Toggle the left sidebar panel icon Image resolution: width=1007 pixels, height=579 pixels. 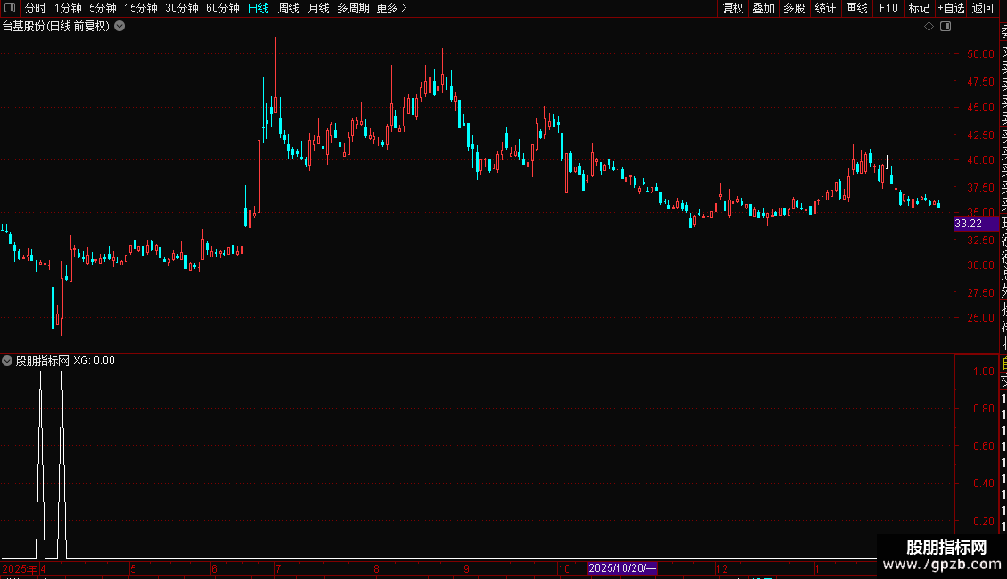[10, 8]
